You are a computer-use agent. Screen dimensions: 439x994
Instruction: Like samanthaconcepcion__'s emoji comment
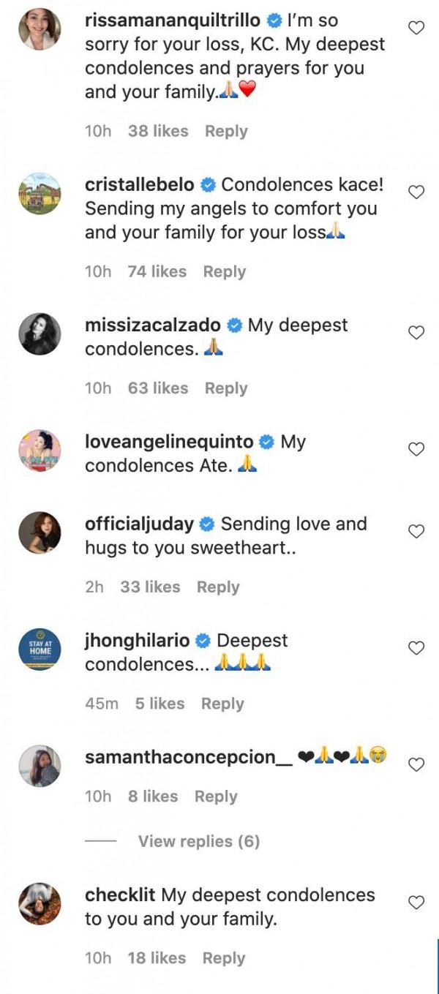coord(416,765)
